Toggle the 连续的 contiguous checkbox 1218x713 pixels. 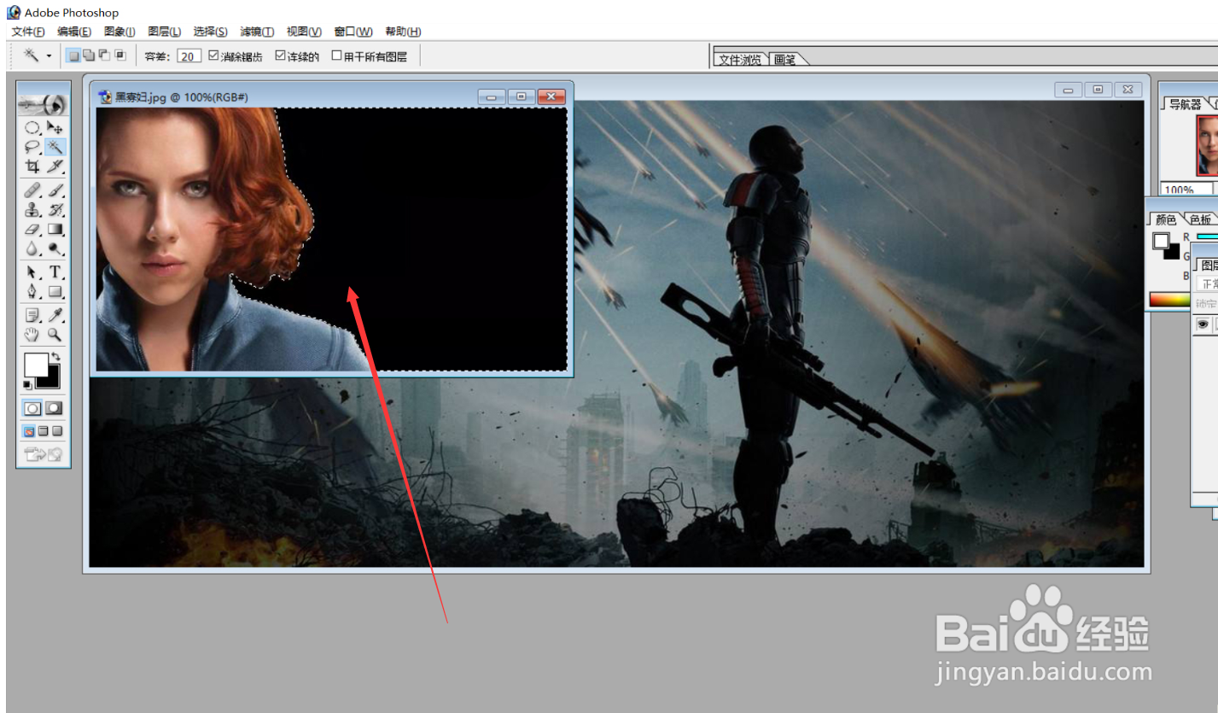[280, 56]
